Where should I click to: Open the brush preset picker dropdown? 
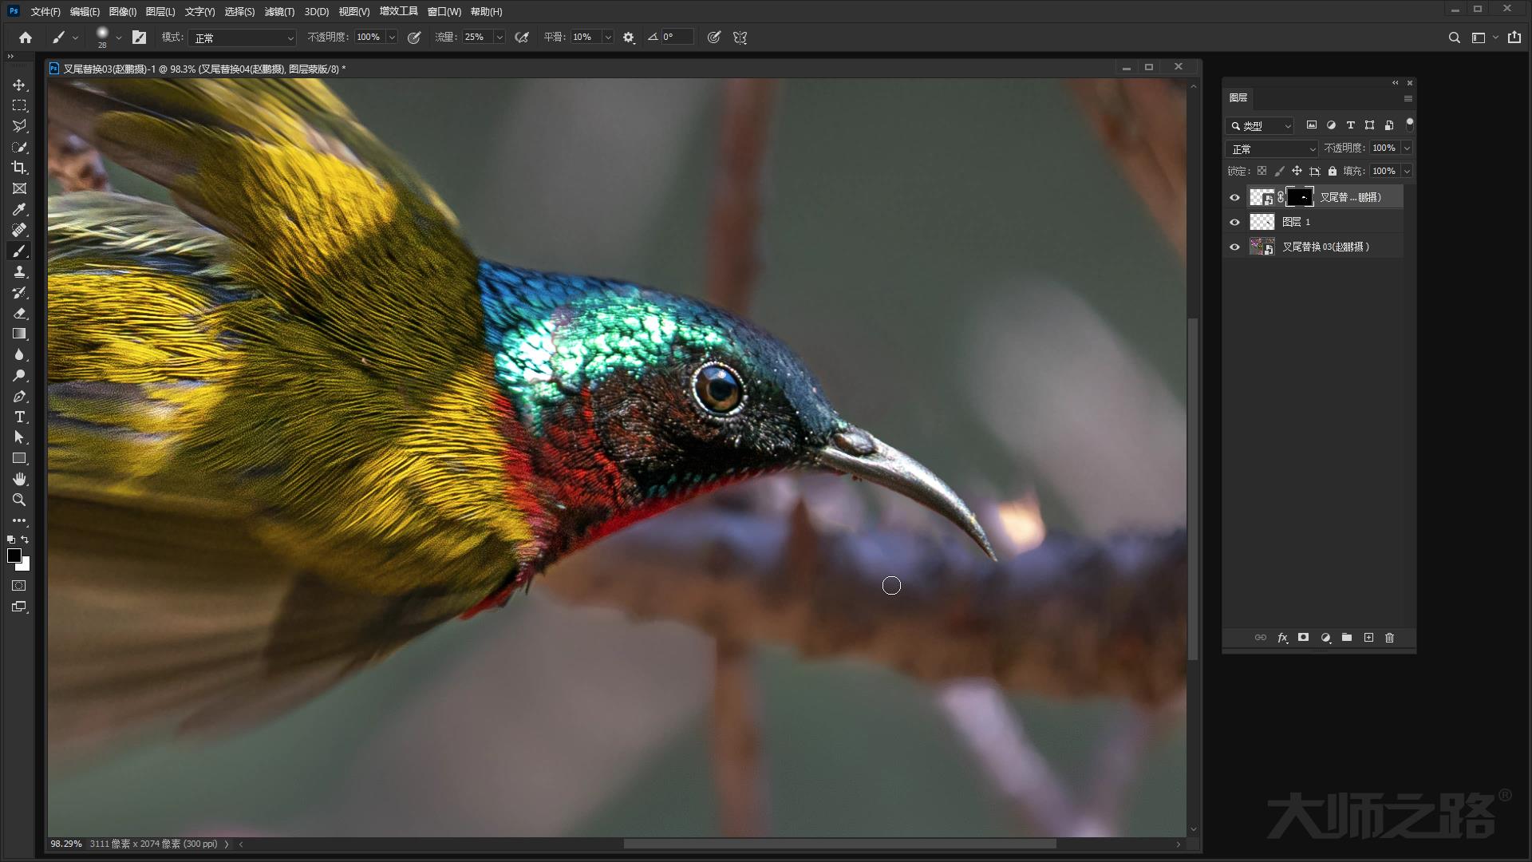click(x=119, y=37)
